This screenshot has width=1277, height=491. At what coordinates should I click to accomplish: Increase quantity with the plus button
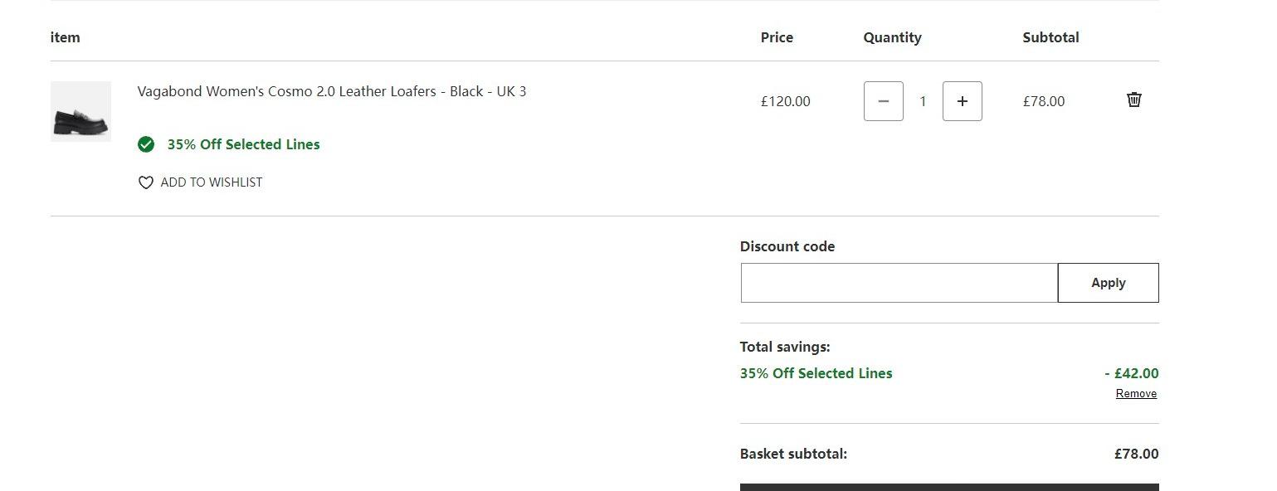[x=963, y=101]
